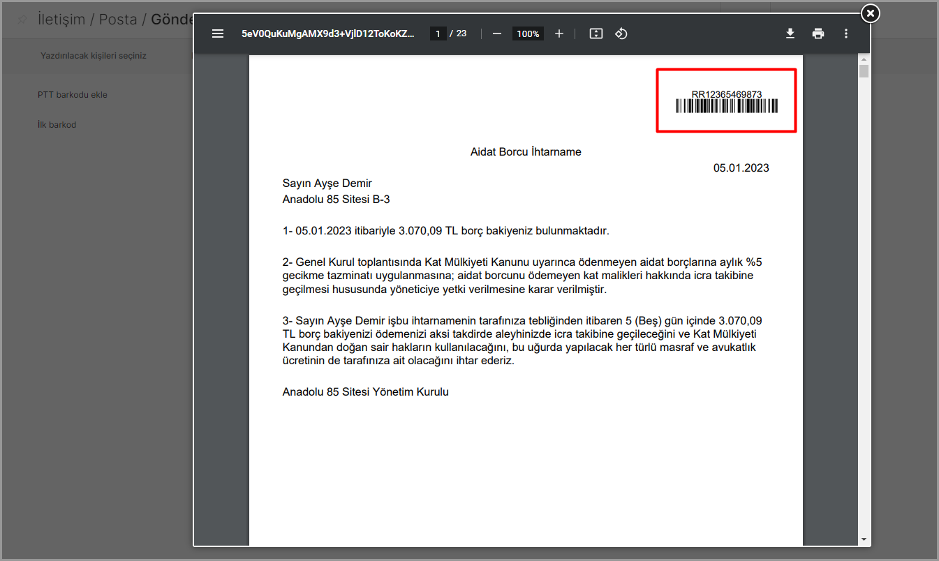
Task: Click the İletişim breadcrumb in background page
Action: point(62,19)
